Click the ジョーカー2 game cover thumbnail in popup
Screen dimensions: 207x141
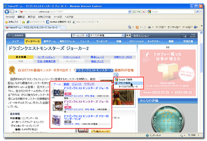click(58, 106)
